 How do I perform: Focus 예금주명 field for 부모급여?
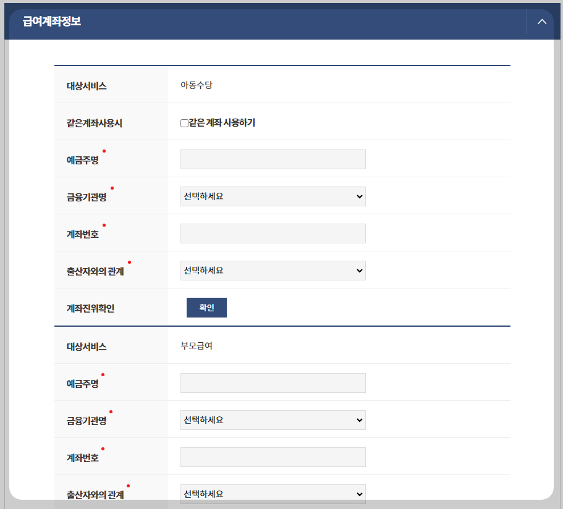[273, 383]
